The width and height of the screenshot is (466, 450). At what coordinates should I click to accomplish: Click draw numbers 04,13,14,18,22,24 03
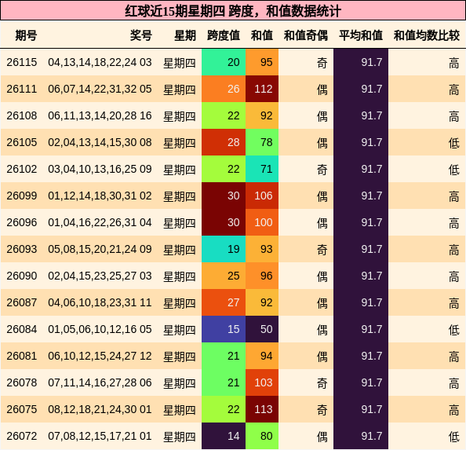tap(100, 62)
